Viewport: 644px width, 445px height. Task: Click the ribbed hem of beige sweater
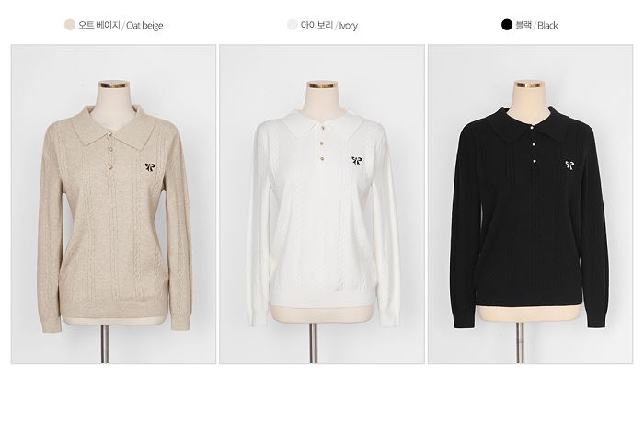(115, 310)
